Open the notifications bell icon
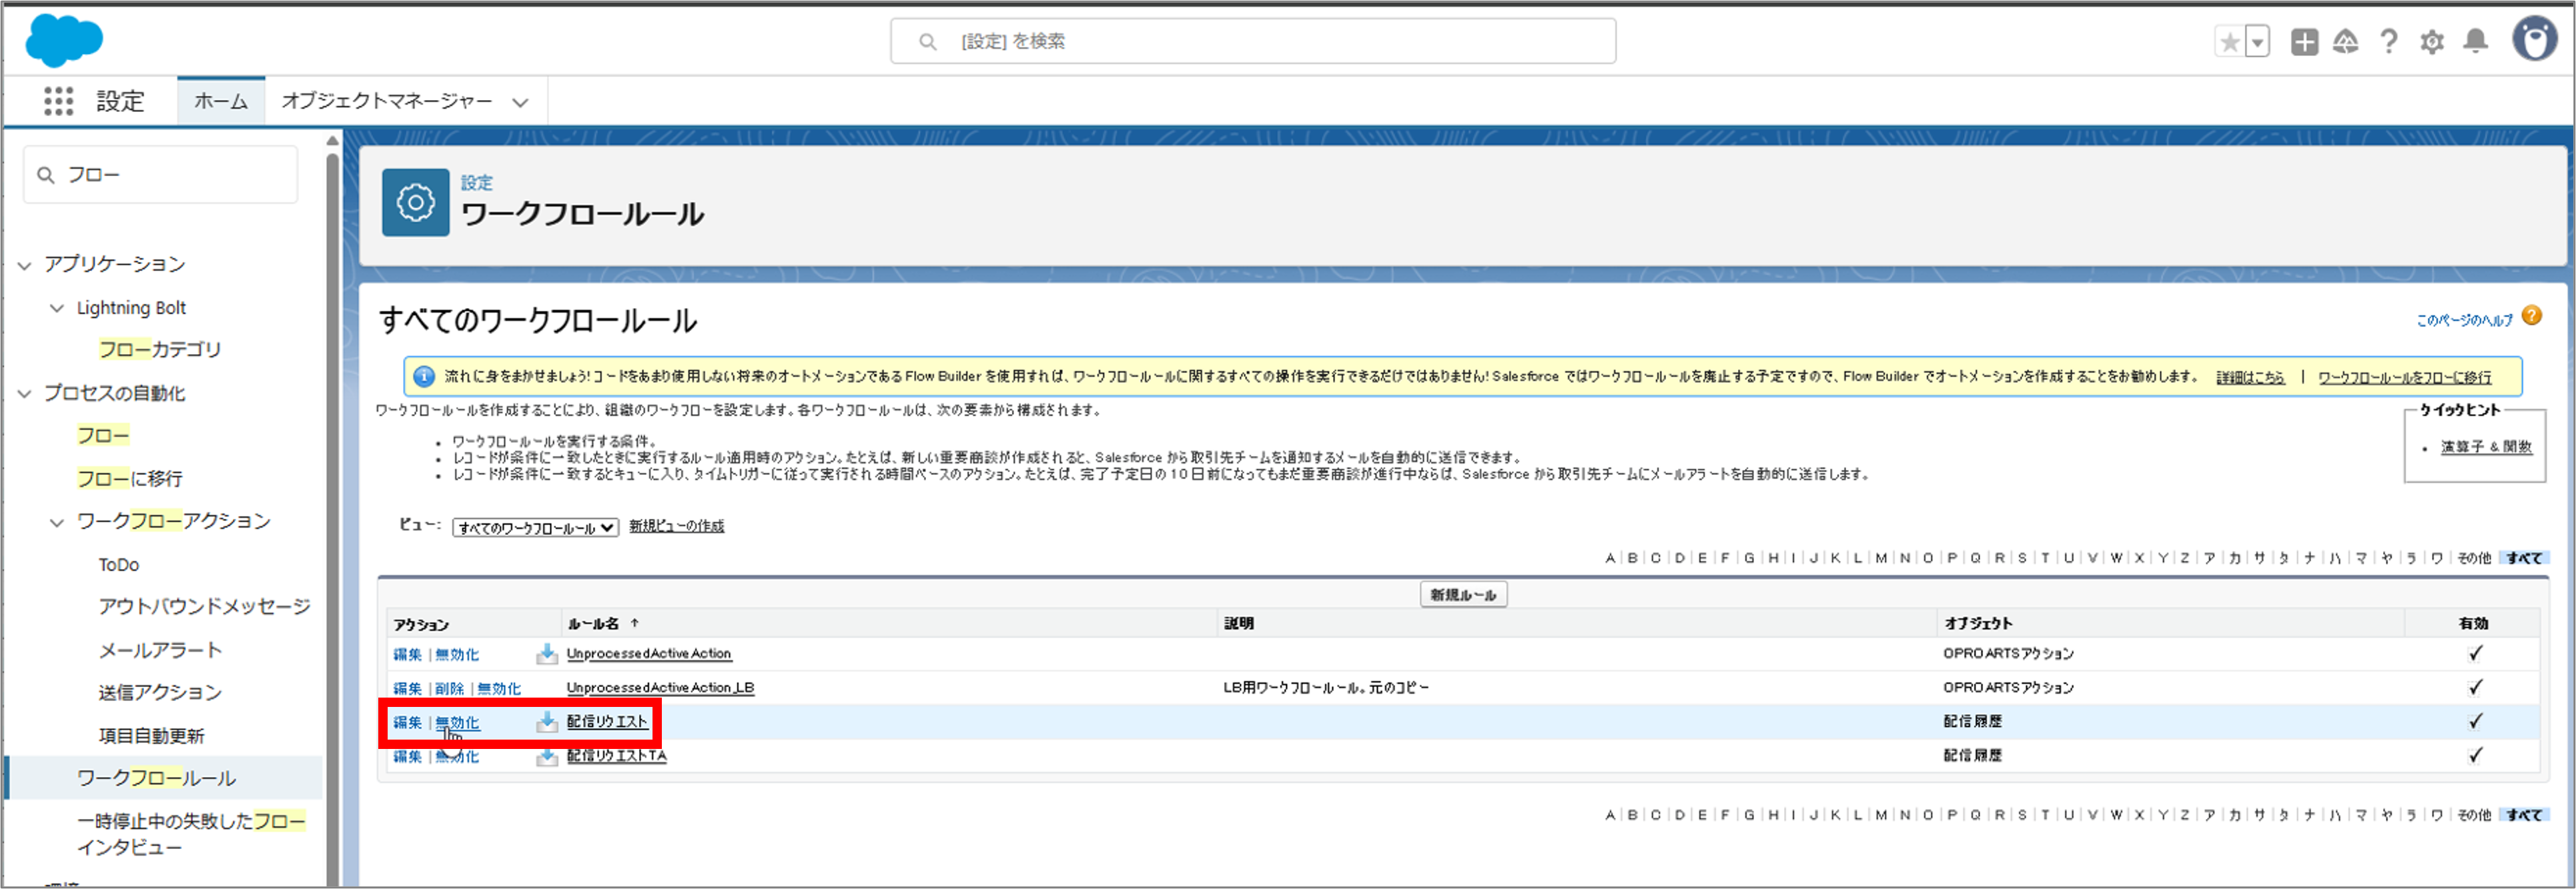Image resolution: width=2576 pixels, height=889 pixels. tap(2477, 42)
